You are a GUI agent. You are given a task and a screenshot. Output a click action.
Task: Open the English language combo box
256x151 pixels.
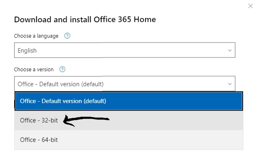[125, 50]
